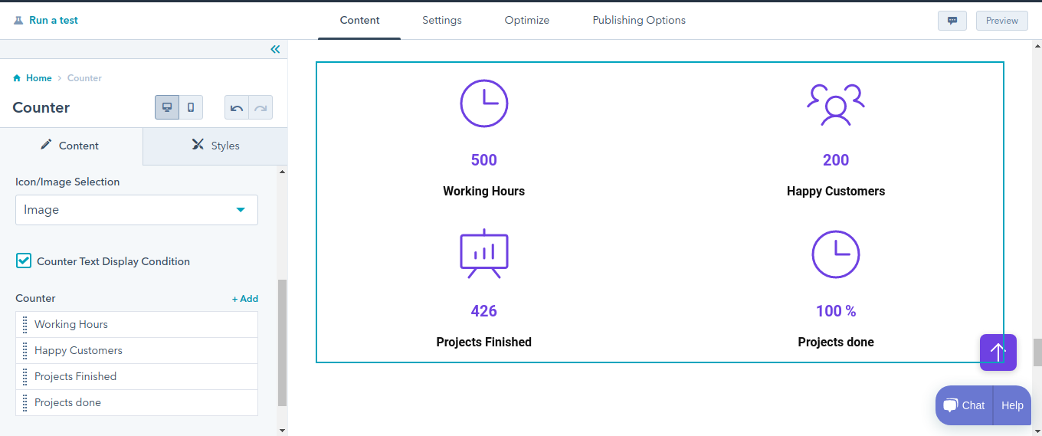Open the Chat widget button
Viewport: 1042px width, 436px height.
tap(964, 405)
